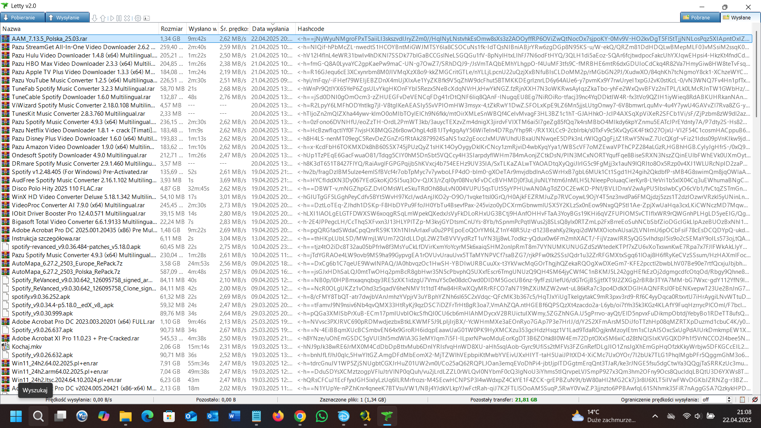Sort by the Hashcode column header

pyautogui.click(x=523, y=29)
